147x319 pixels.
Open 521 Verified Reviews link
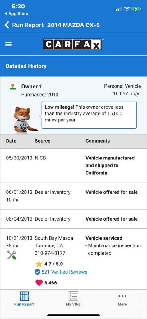pos(64,272)
